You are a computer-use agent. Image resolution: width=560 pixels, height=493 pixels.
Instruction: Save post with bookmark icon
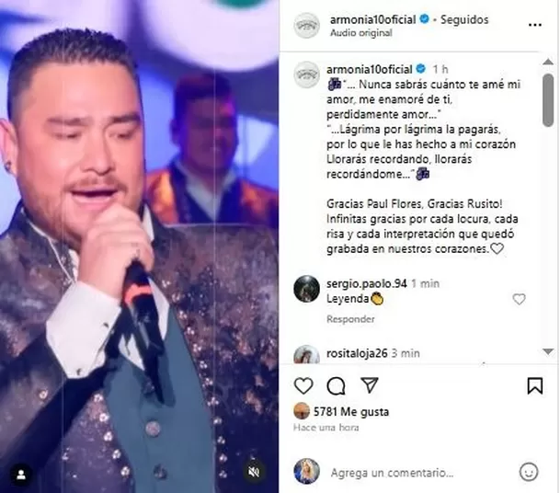[534, 385]
